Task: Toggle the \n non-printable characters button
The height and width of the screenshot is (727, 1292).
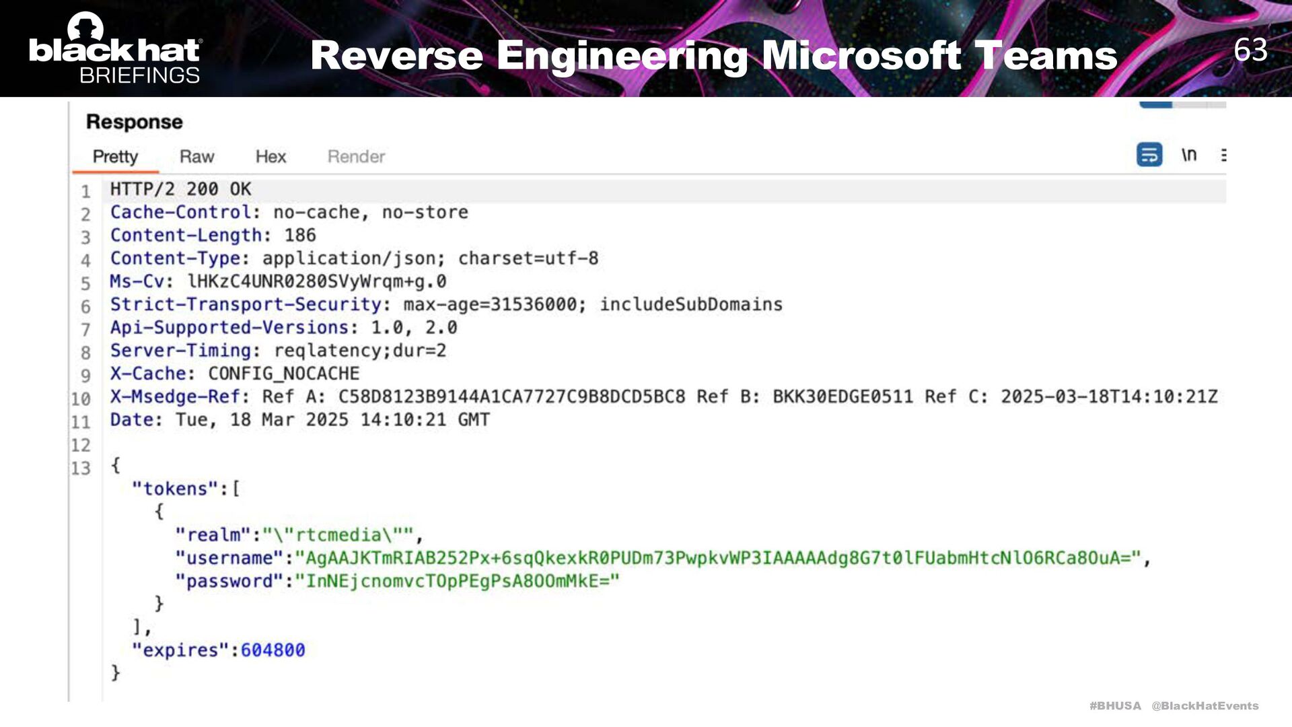Action: (1189, 155)
